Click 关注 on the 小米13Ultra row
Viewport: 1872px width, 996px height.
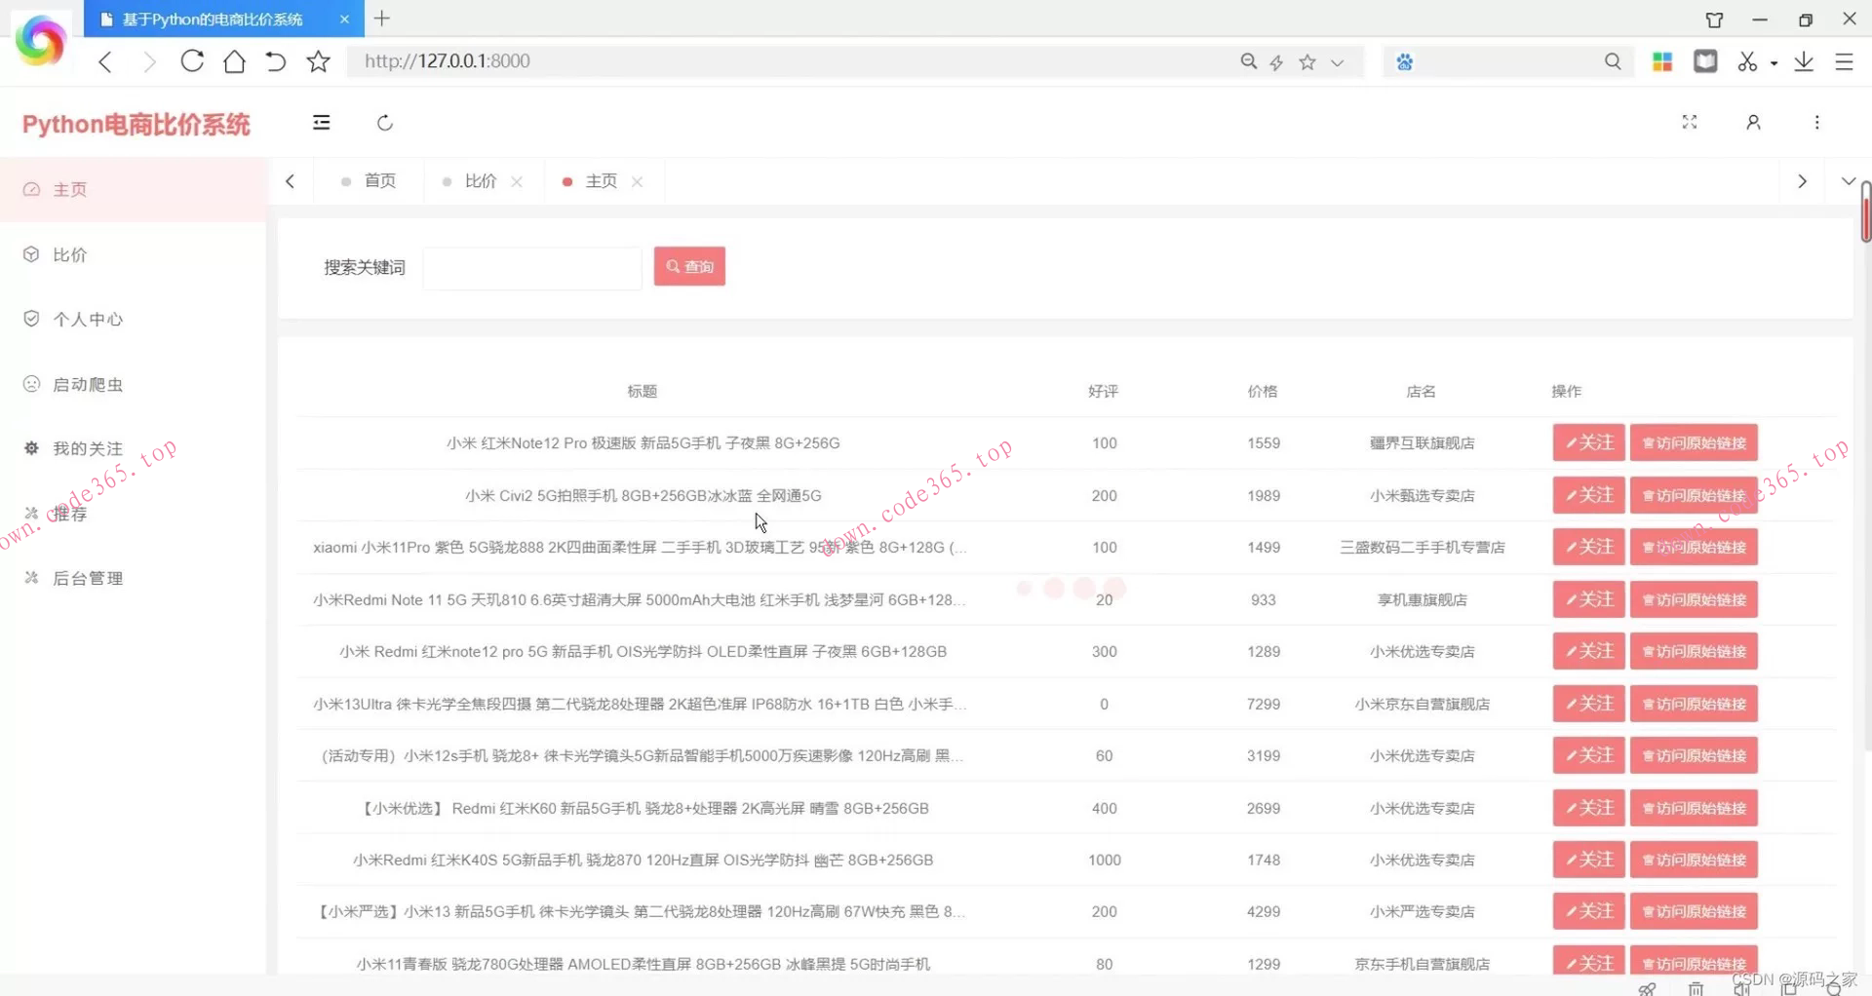(x=1587, y=703)
